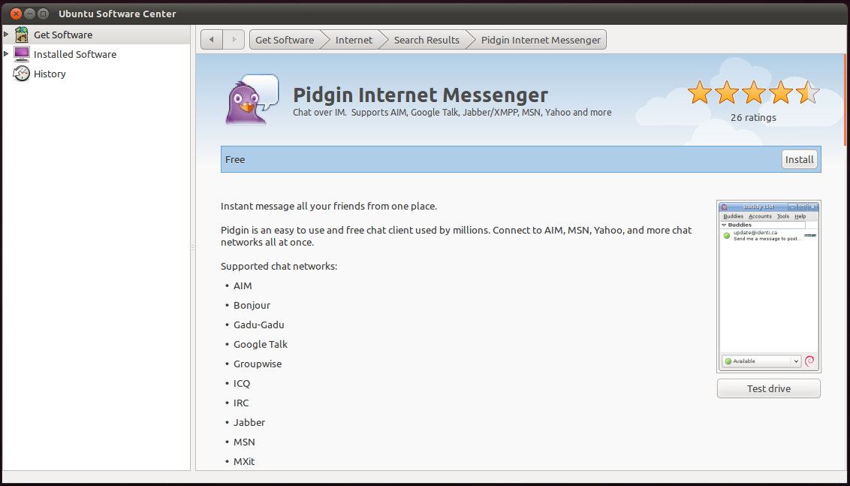850x486 pixels.
Task: Click the Internet breadcrumb
Action: [x=354, y=40]
